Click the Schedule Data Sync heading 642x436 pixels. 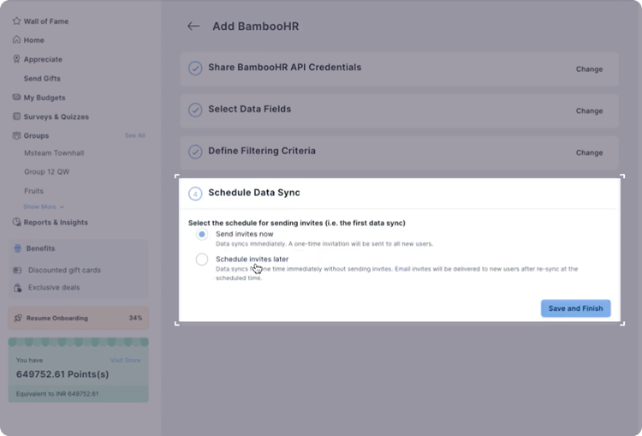click(x=254, y=193)
